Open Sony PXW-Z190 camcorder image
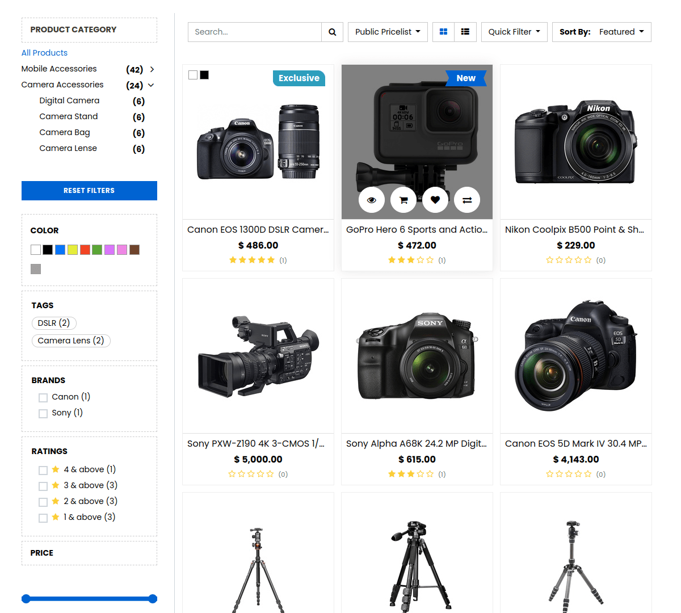Screen dimensions: 681x613 tap(258, 356)
